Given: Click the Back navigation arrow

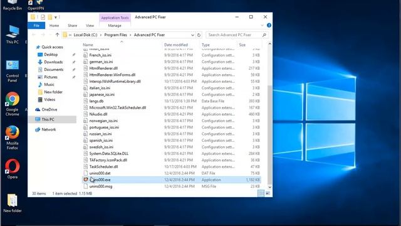Looking at the screenshot, I should [x=34, y=35].
